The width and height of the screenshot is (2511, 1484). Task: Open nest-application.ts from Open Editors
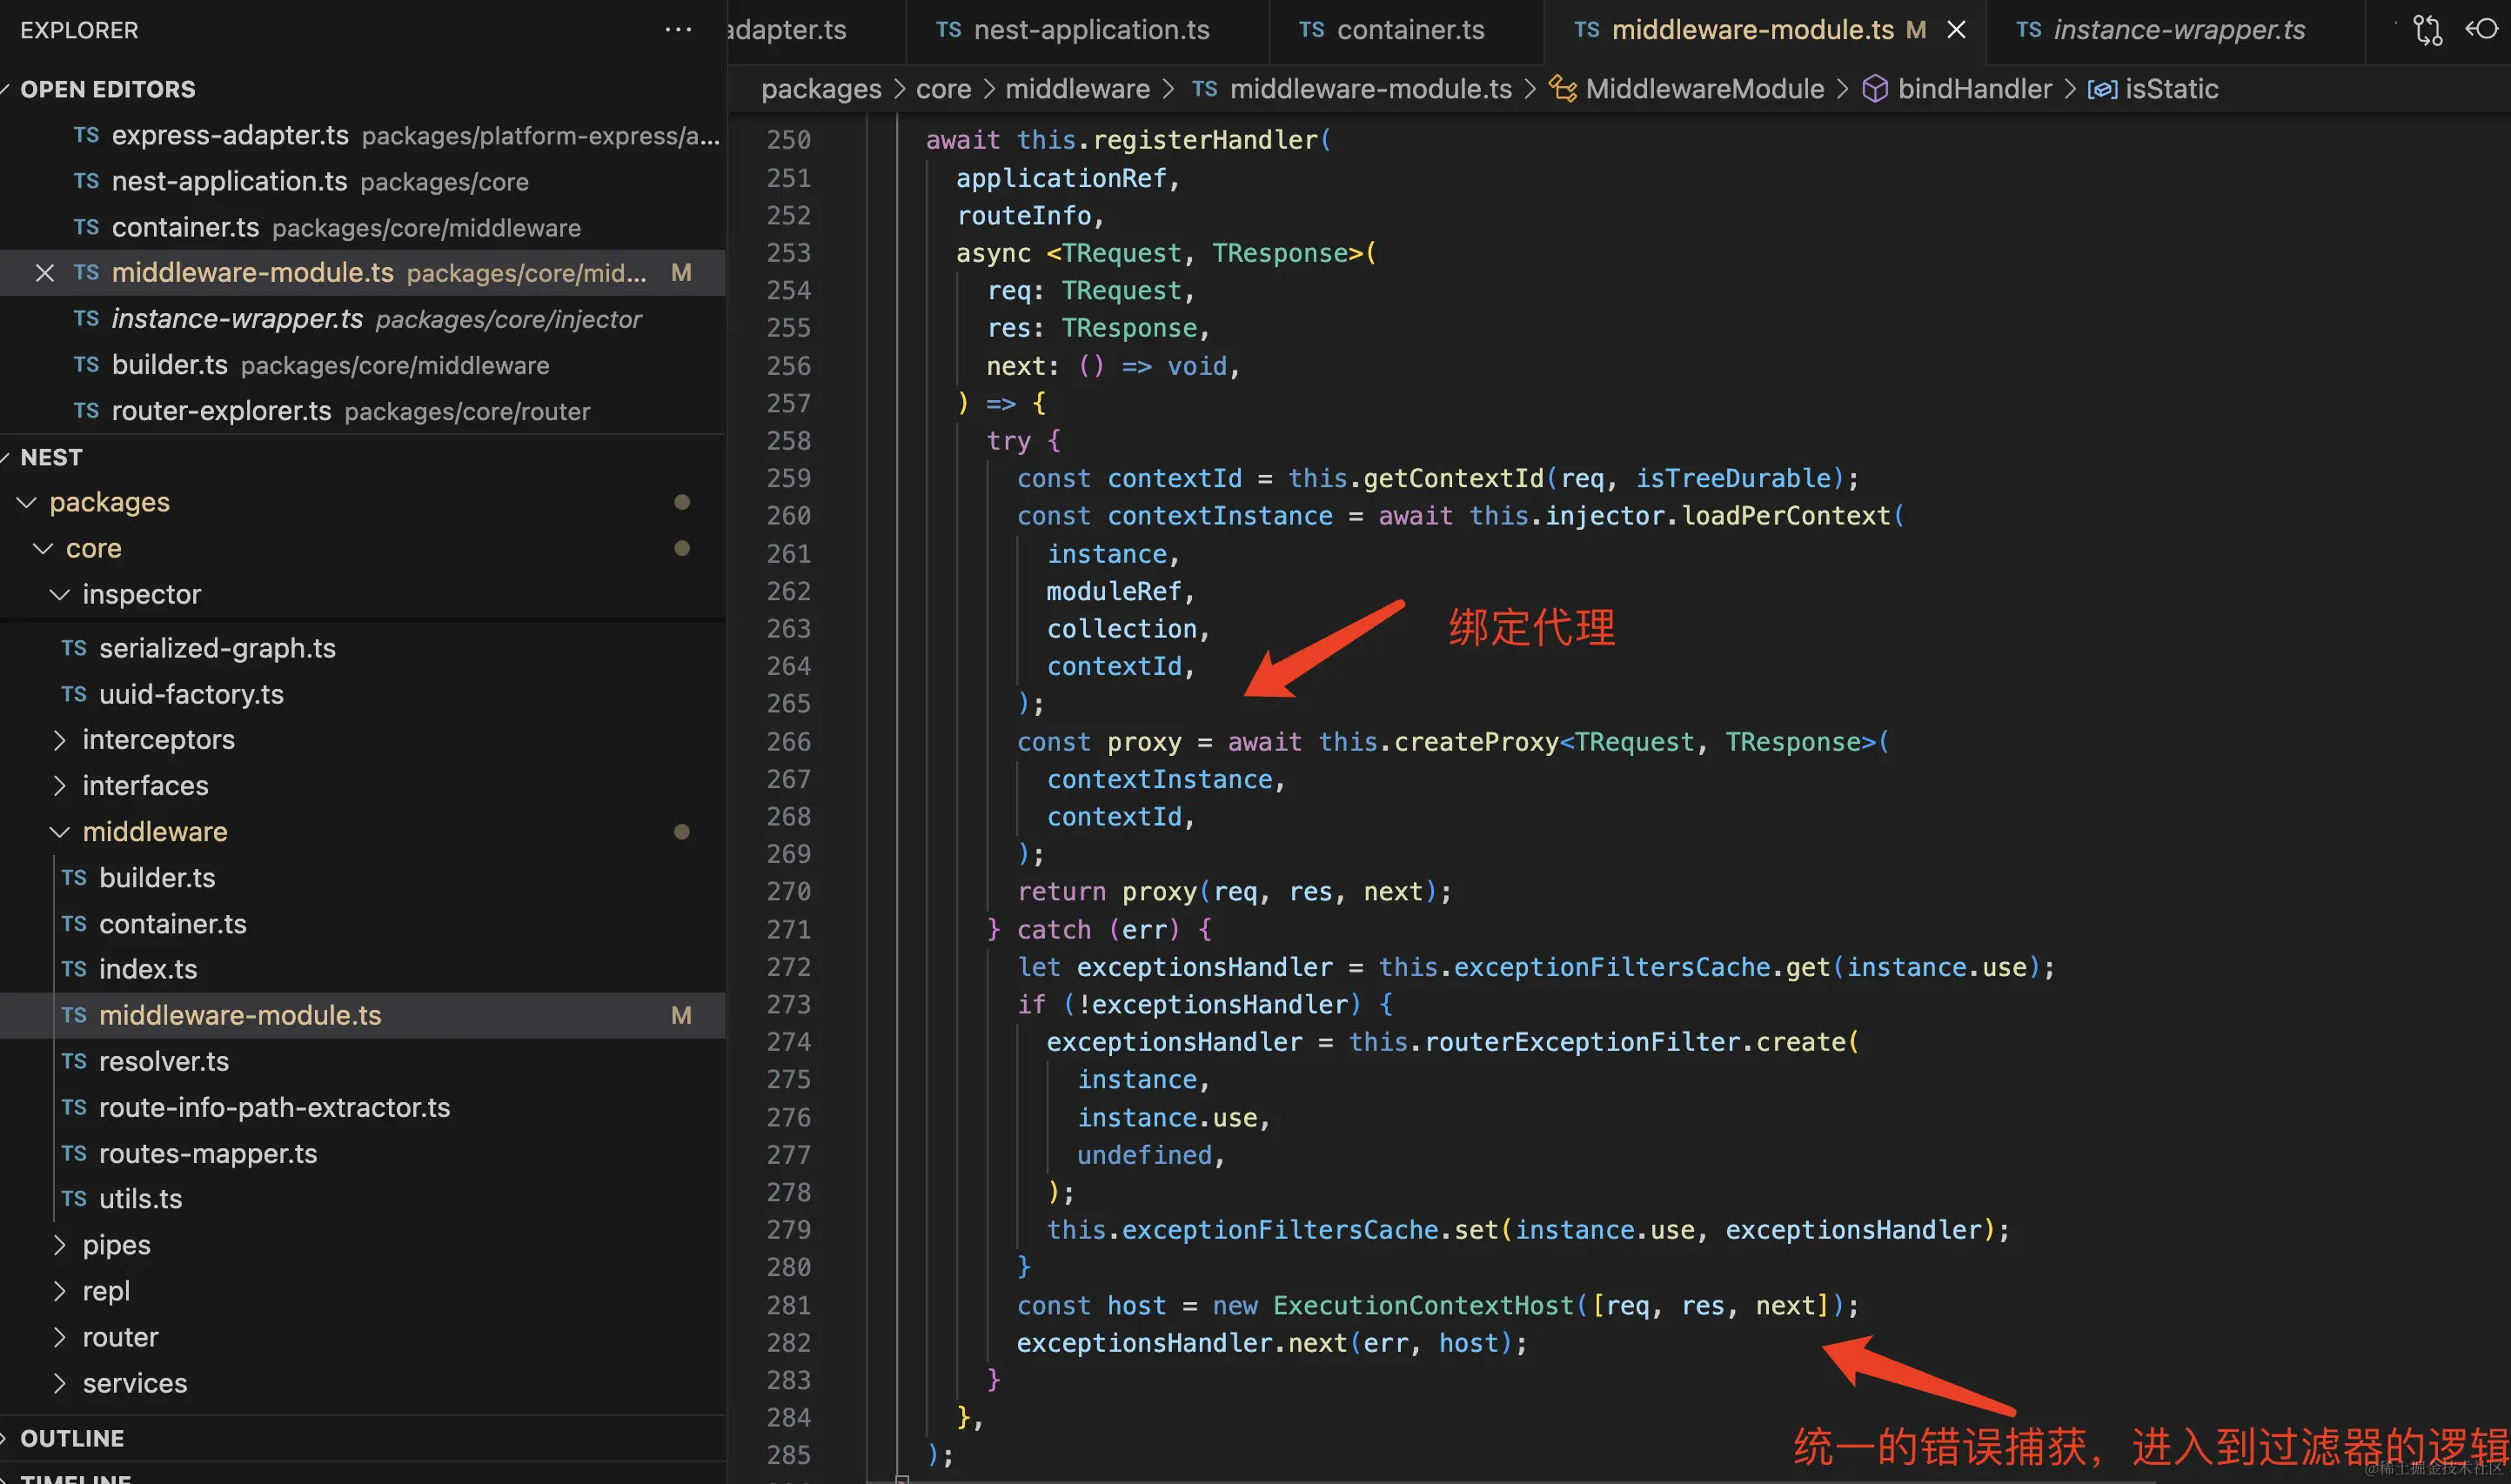(362, 181)
